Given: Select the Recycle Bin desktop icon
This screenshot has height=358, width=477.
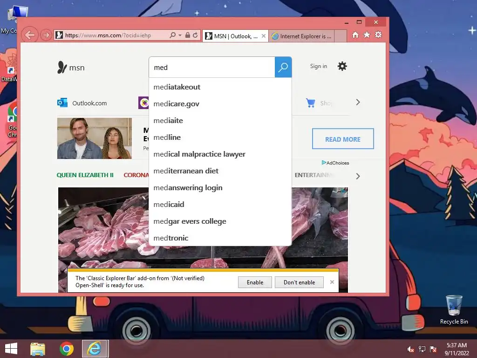Looking at the screenshot, I should pyautogui.click(x=454, y=310).
